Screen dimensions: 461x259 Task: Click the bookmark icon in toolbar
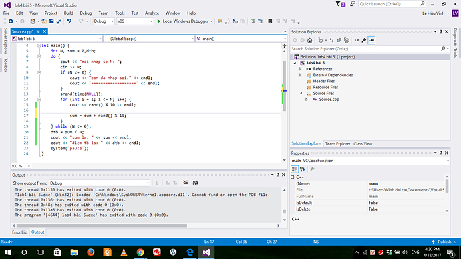click(270, 21)
